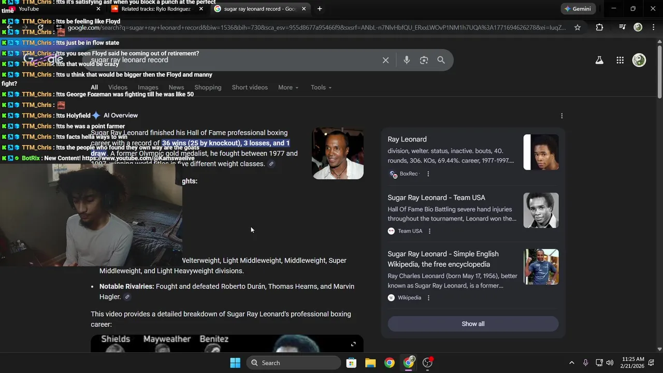Close the Related tracks tab
This screenshot has height=373, width=663.
click(201, 9)
